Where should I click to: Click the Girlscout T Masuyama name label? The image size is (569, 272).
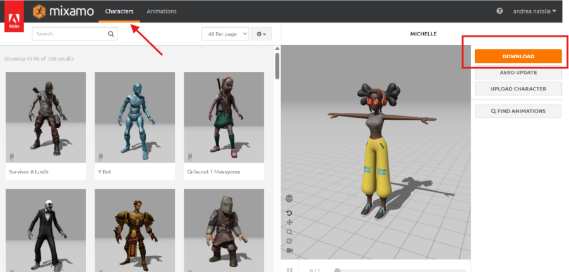[213, 171]
